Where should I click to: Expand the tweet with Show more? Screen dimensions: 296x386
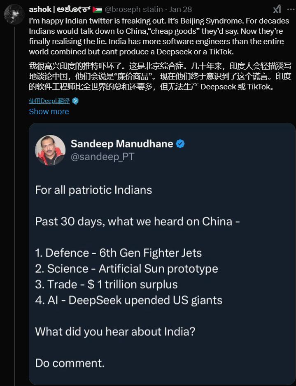point(49,112)
